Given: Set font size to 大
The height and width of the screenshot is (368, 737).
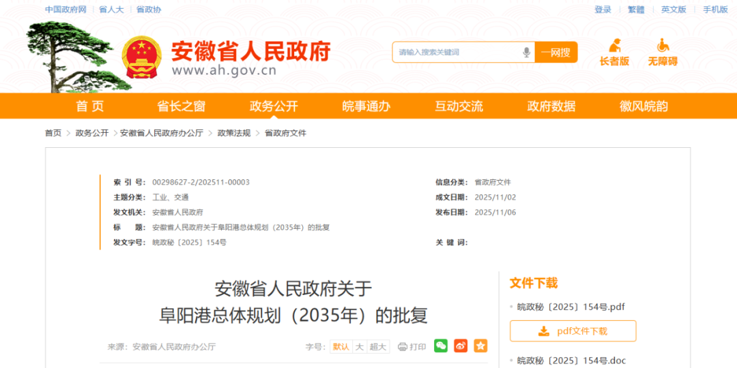Looking at the screenshot, I should (x=360, y=347).
